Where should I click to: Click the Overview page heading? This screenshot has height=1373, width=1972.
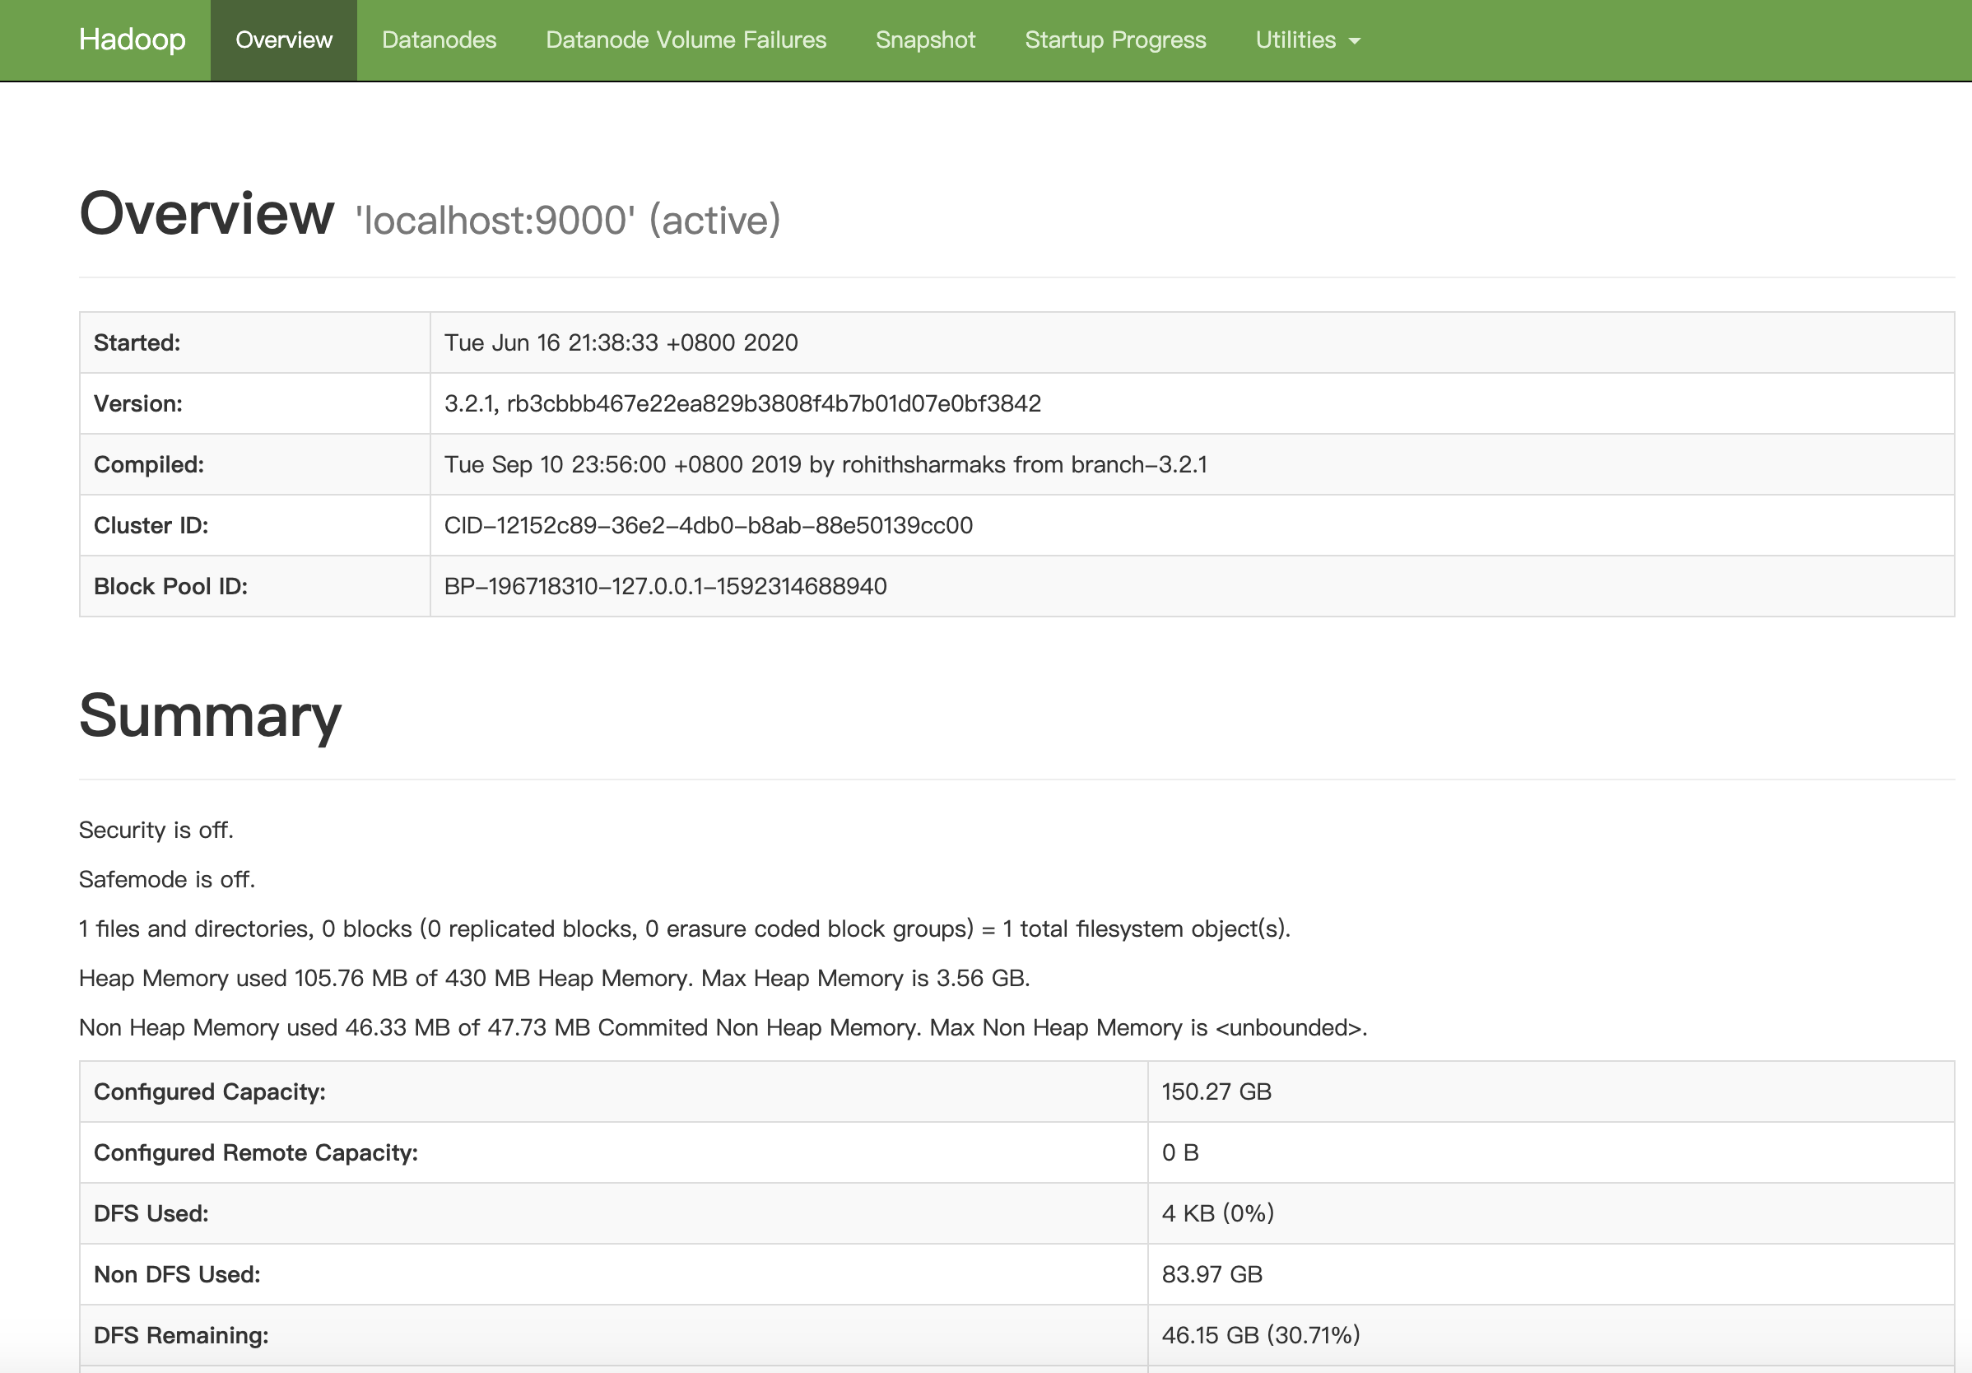[x=206, y=213]
